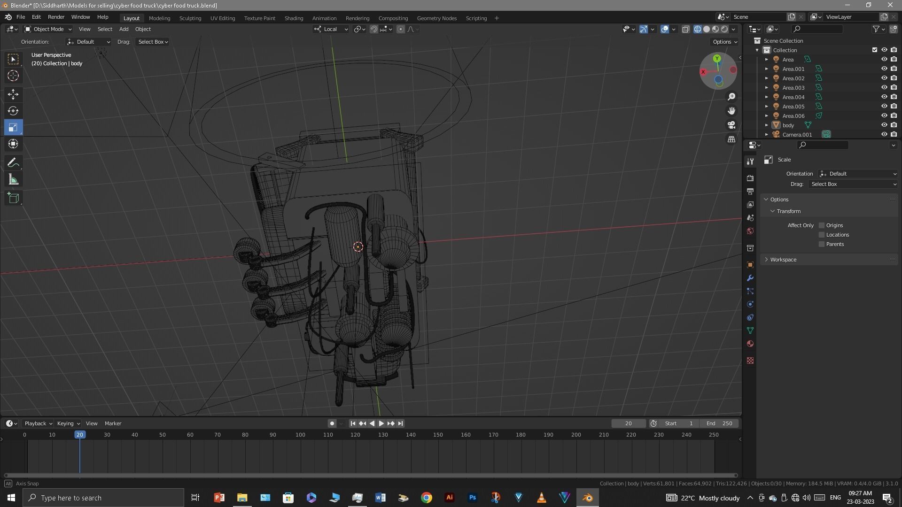Enable Affect Only Origins checkbox
902x507 pixels.
point(822,225)
